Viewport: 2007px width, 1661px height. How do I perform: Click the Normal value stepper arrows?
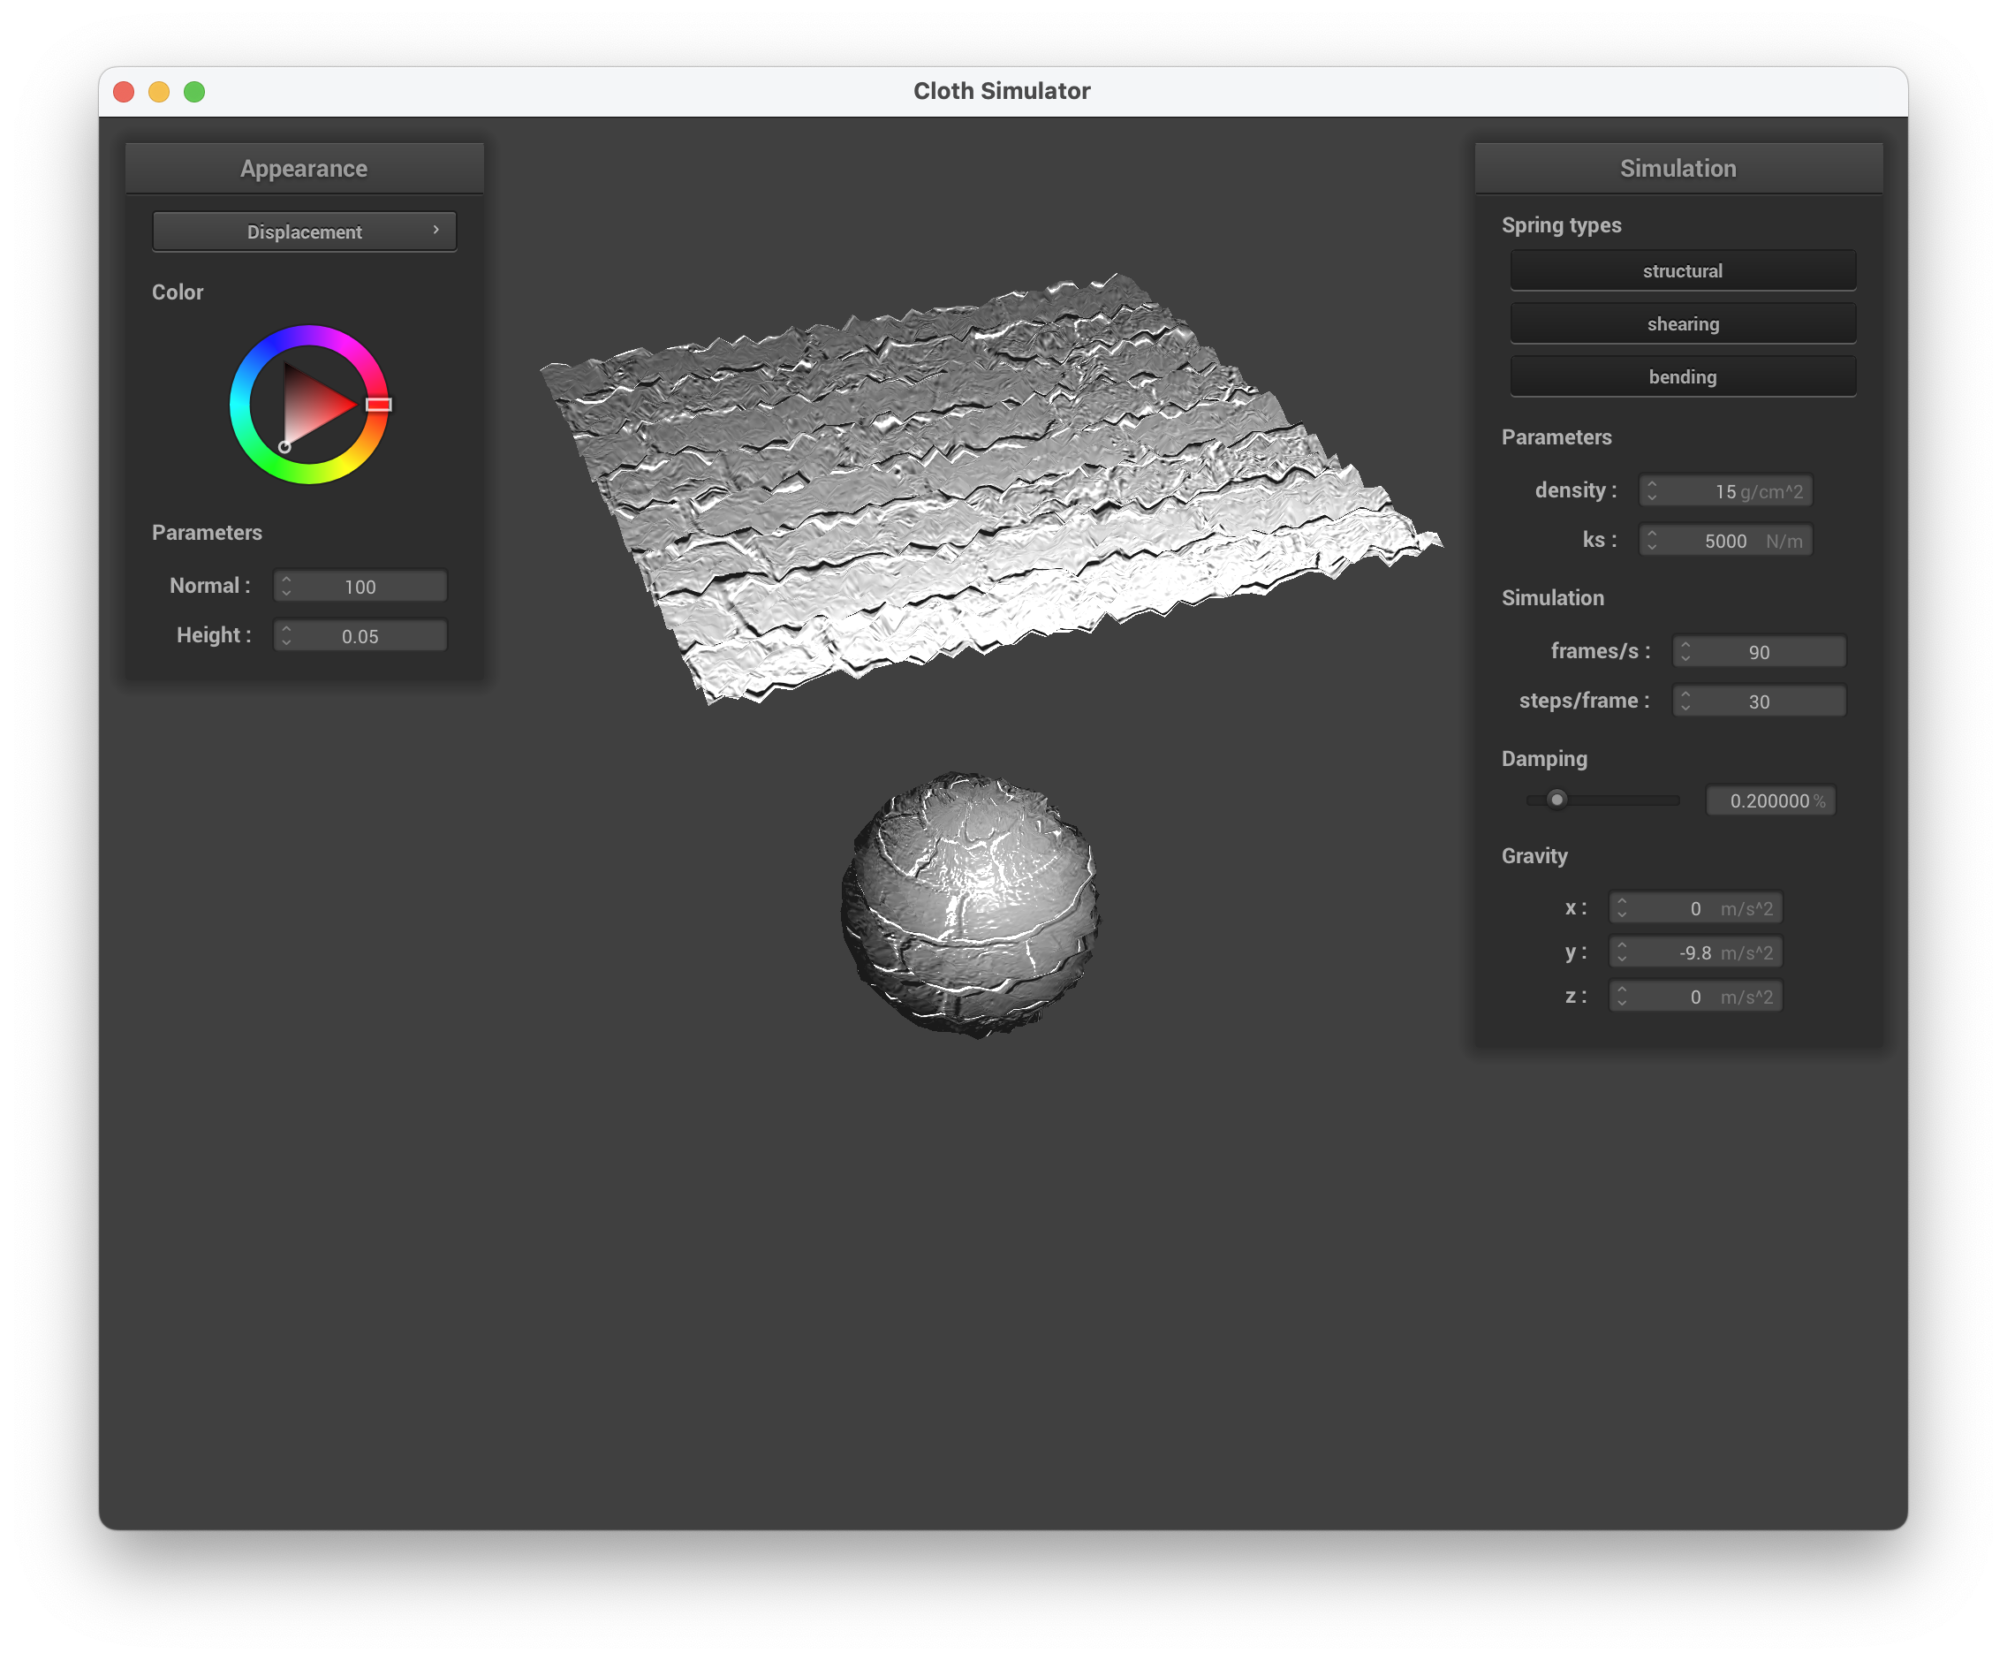pyautogui.click(x=285, y=587)
